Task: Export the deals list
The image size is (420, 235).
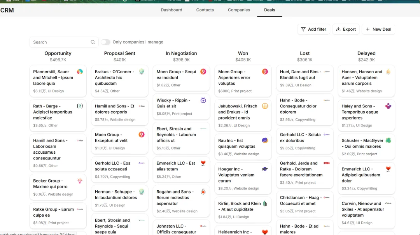Action: [x=346, y=29]
